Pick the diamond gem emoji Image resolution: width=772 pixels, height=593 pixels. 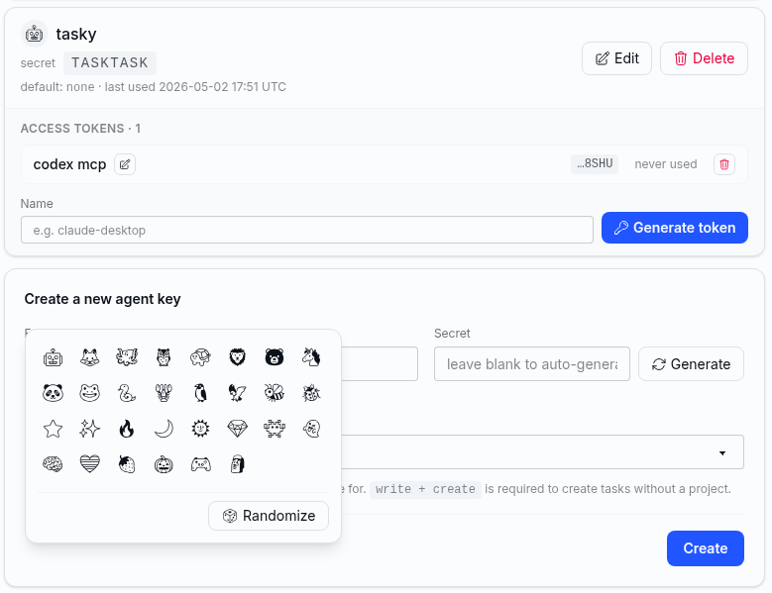point(237,429)
